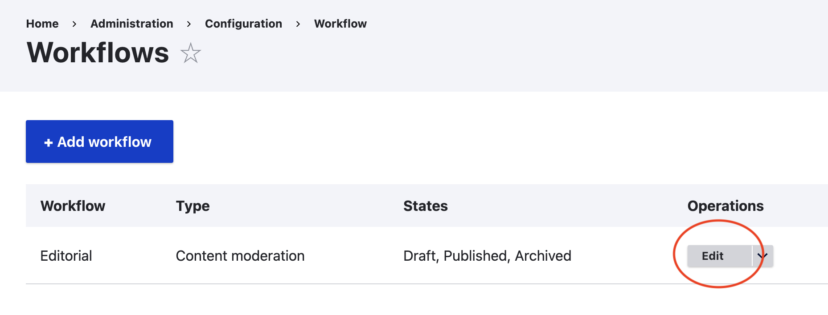Select Workflow in the breadcrumb navigation
This screenshot has width=828, height=315.
tap(340, 24)
